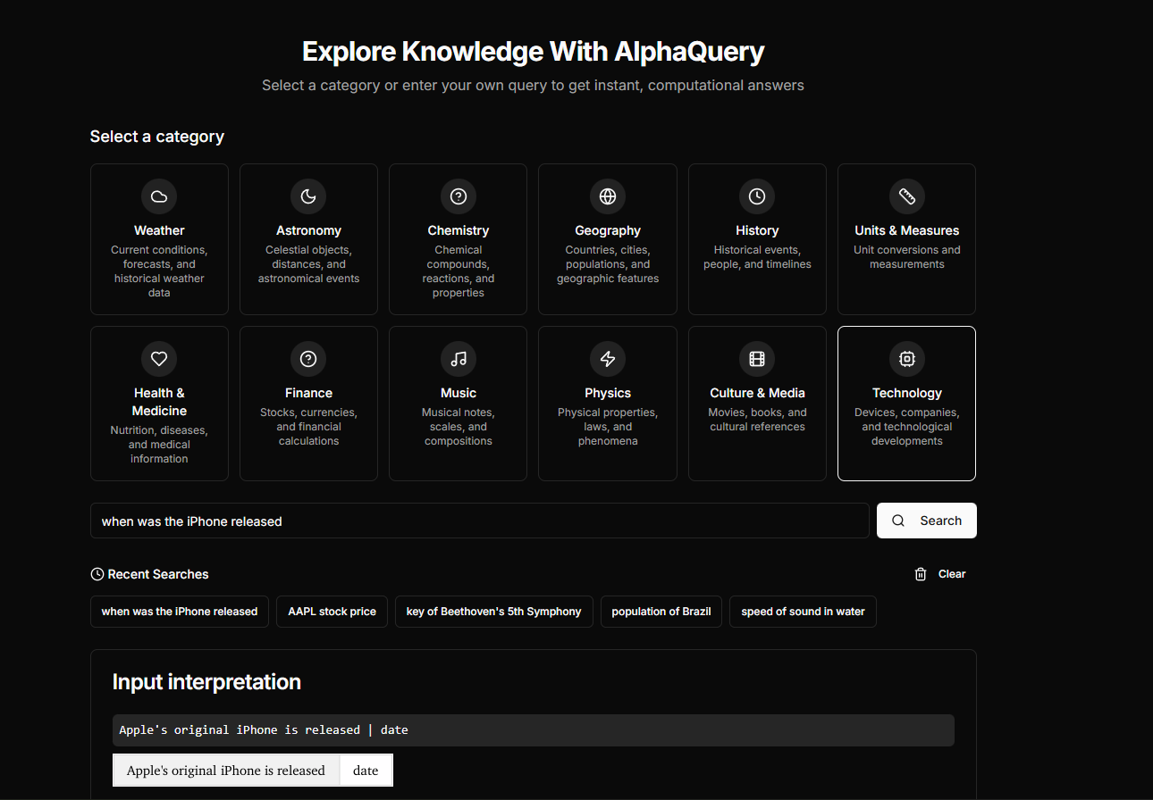Click the Weather cloud icon
Screen dimensions: 1153x800
pos(159,196)
